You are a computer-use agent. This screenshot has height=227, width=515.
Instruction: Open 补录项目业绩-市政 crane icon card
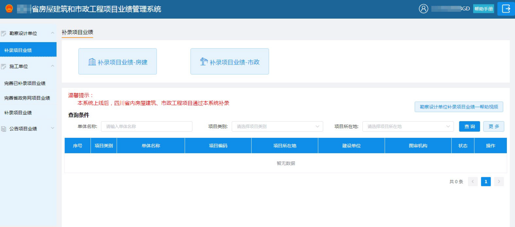pyautogui.click(x=229, y=62)
